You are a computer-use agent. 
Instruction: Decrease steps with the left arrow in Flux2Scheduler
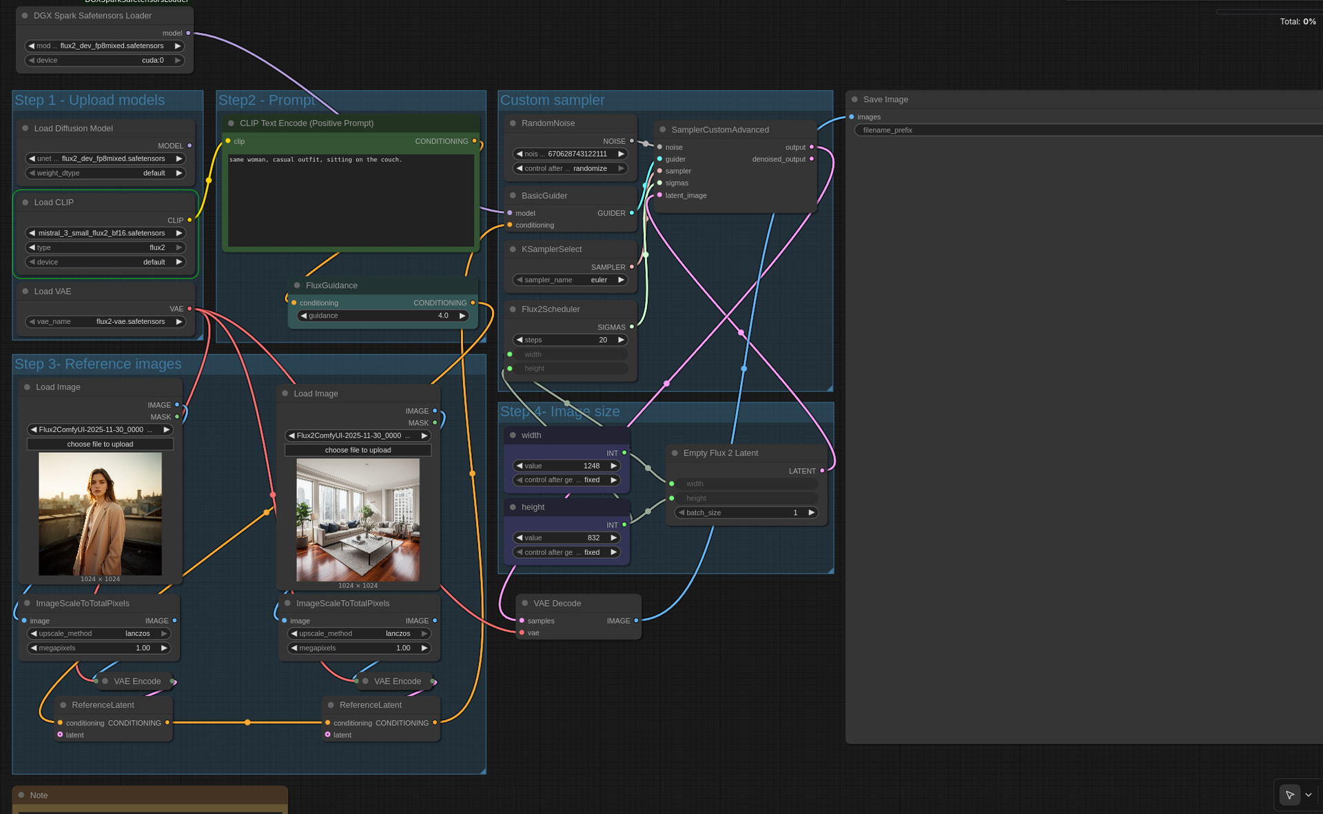pyautogui.click(x=520, y=340)
